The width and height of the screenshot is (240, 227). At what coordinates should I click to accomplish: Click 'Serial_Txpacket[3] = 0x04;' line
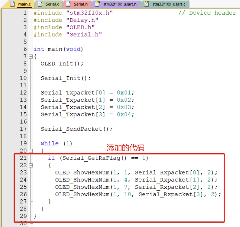click(x=87, y=114)
